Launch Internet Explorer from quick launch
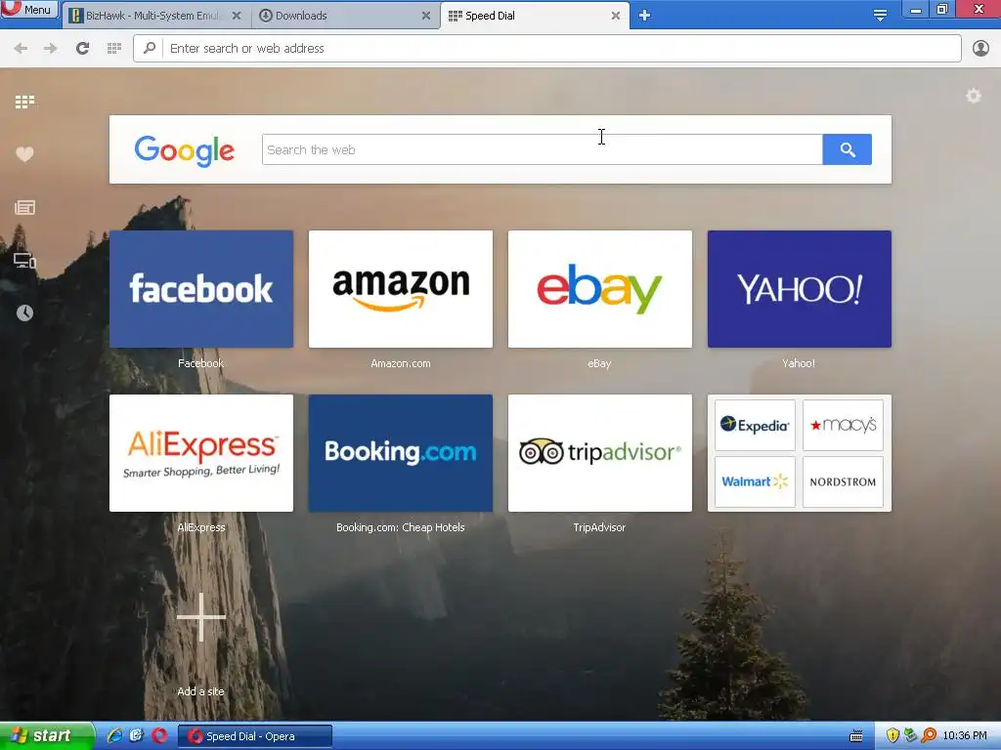 [x=115, y=735]
